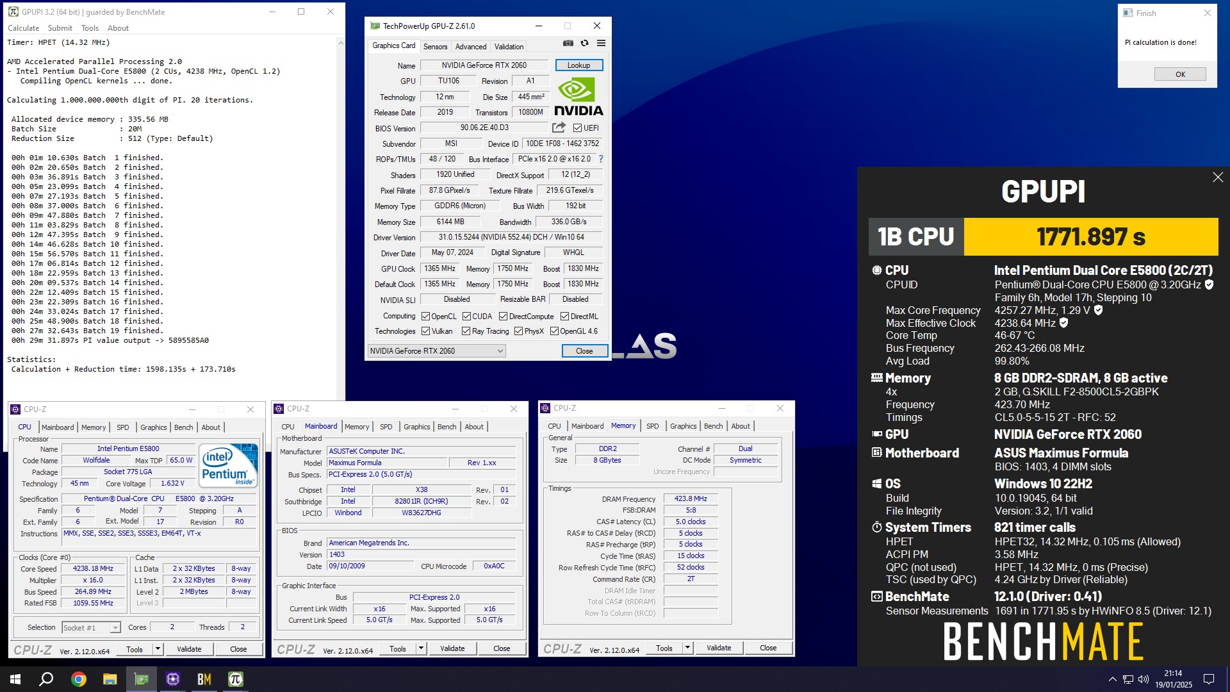Screen dimensions: 1230x692
Task: Click the Lookup button in GPU-Z
Action: point(578,65)
